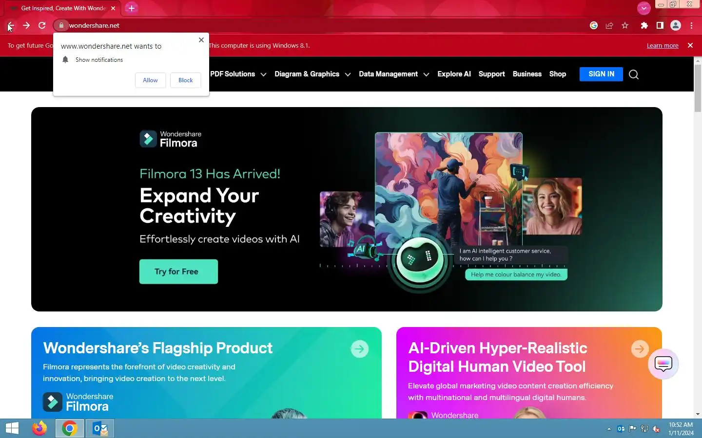This screenshot has width=702, height=438.
Task: Click the hero banner painter image
Action: [x=448, y=190]
